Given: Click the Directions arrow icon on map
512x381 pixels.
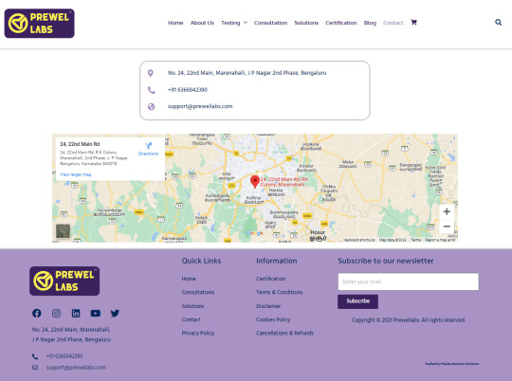Looking at the screenshot, I should click(x=148, y=146).
